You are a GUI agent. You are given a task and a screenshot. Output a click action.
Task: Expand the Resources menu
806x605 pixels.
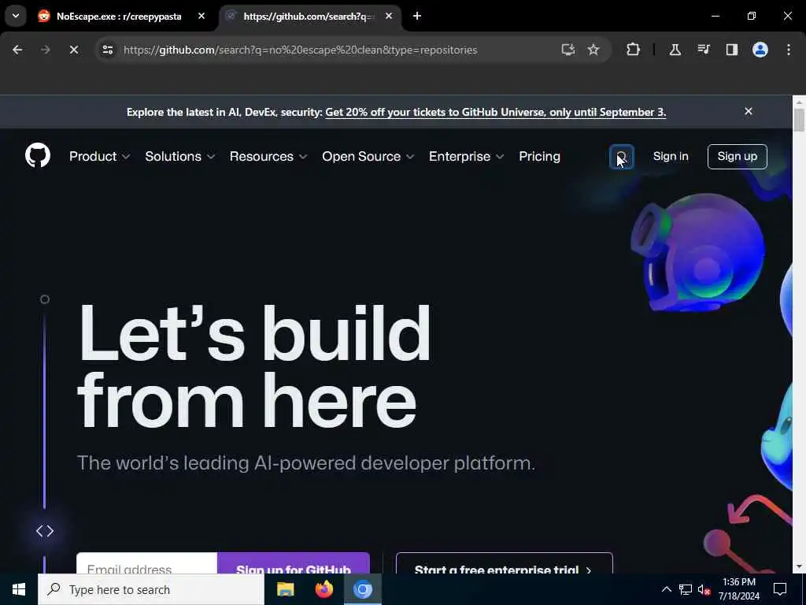[268, 157]
